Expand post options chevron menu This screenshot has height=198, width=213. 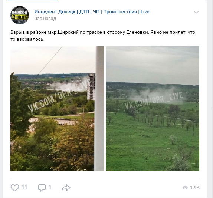pyautogui.click(x=196, y=12)
